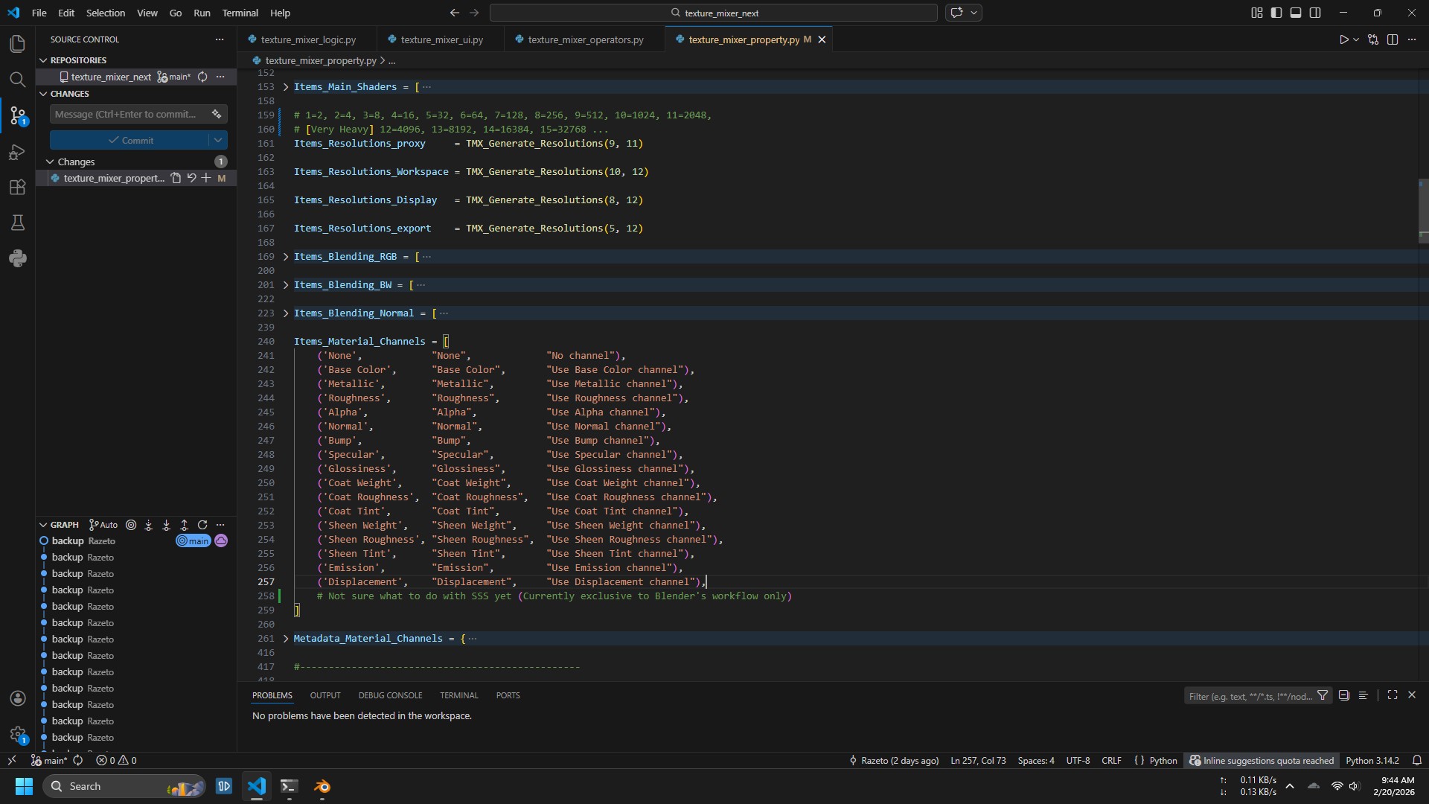1429x804 pixels.
Task: Toggle the secondary side bar layout icon
Action: coord(1315,13)
